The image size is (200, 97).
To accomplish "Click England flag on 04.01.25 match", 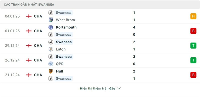I will (29, 16).
